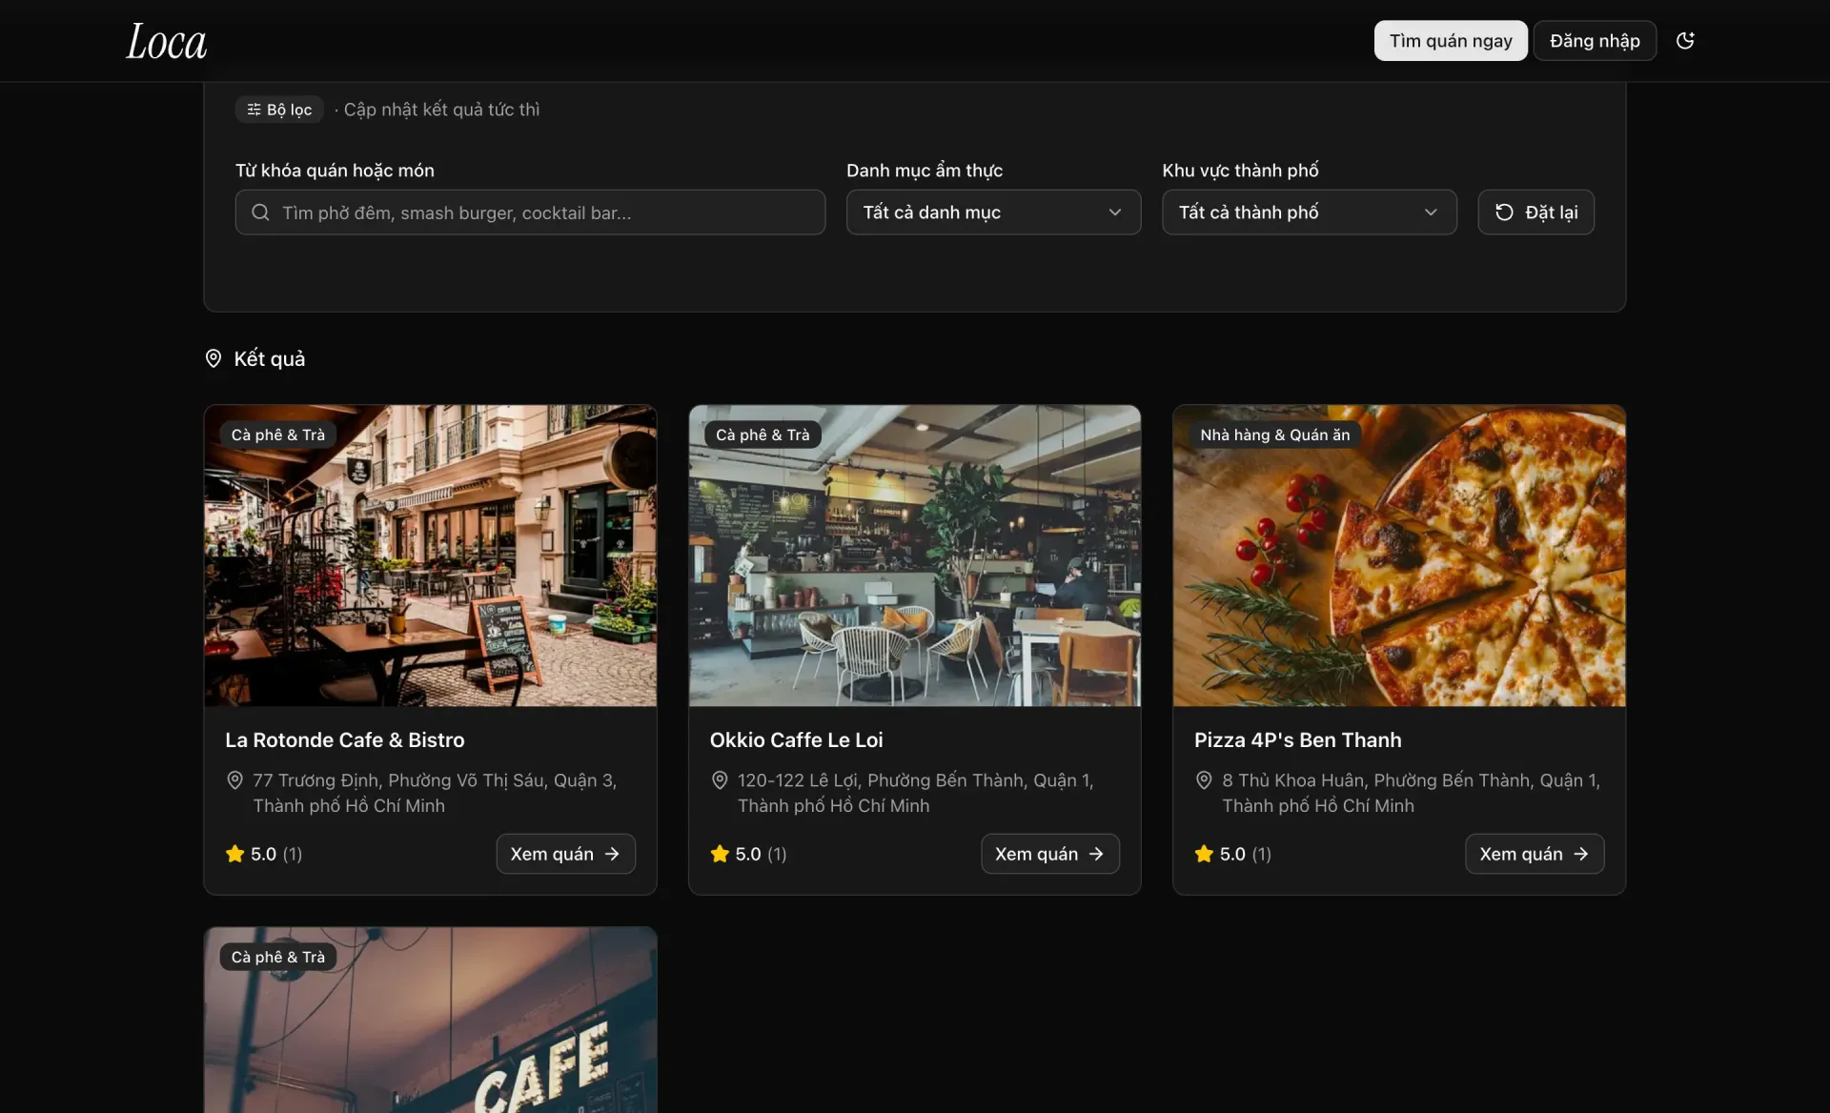Screen dimensions: 1830x1113
Task: Click the Cà phê & Trà tag on CAFE photo
Action: pyautogui.click(x=277, y=957)
